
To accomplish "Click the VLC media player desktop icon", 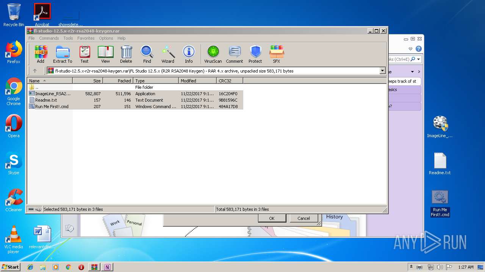I will click(14, 240).
